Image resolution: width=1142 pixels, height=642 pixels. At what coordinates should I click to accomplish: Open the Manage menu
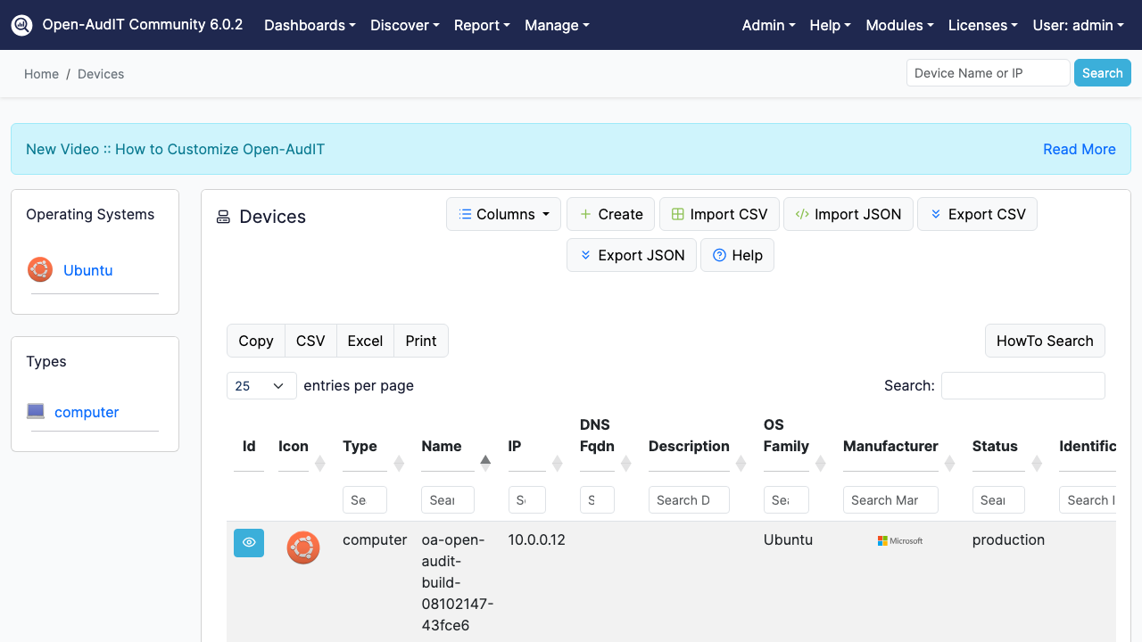[557, 25]
